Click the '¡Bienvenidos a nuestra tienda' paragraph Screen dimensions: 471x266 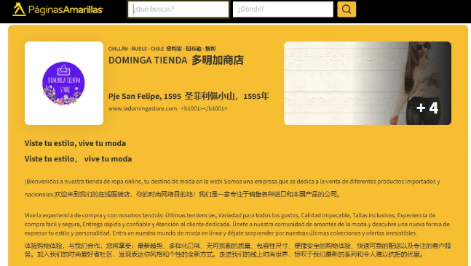click(x=232, y=188)
